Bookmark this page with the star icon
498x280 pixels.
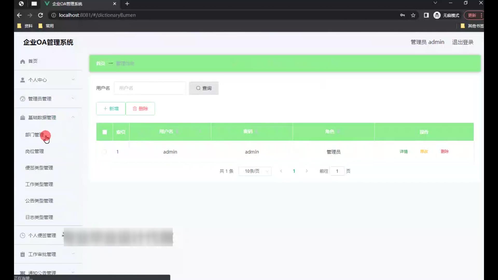(413, 15)
